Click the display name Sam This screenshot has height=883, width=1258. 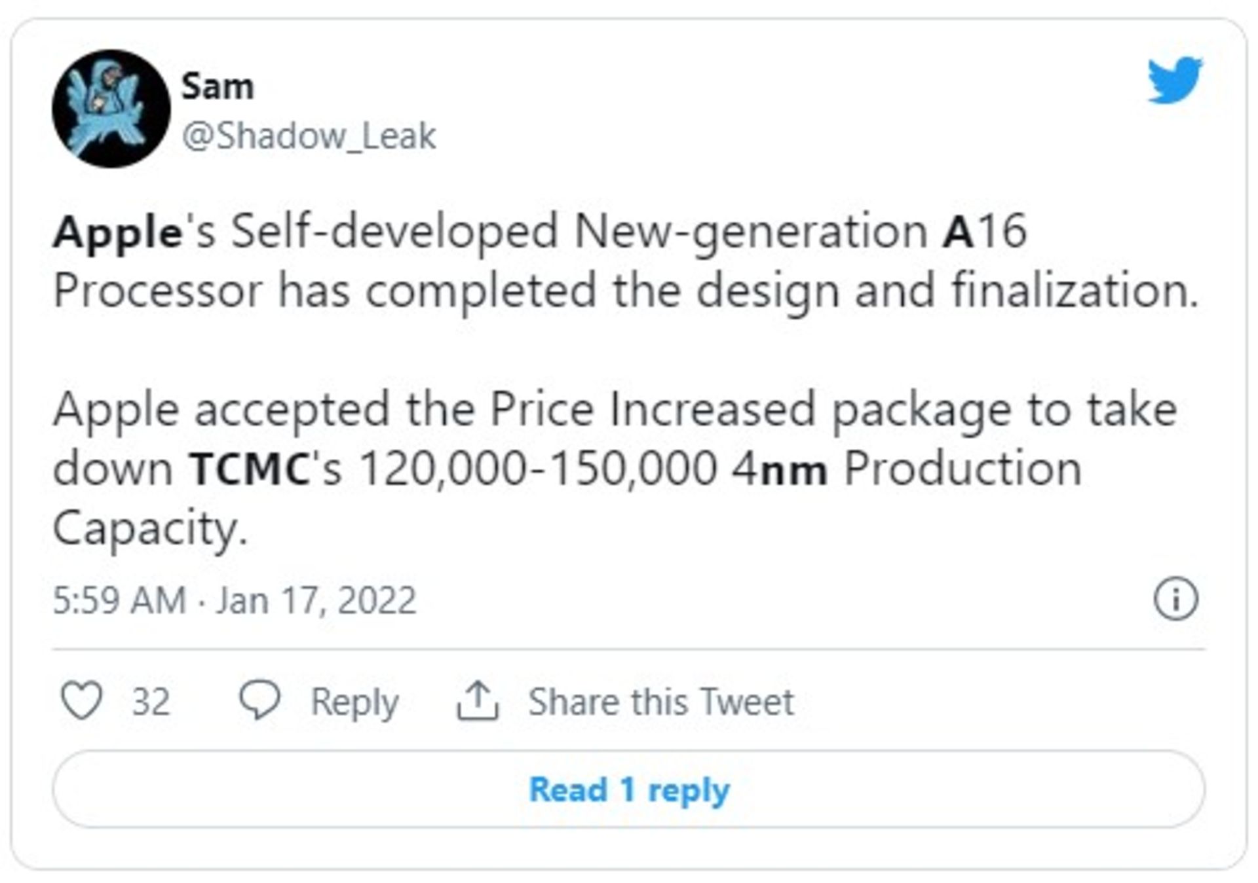[218, 85]
